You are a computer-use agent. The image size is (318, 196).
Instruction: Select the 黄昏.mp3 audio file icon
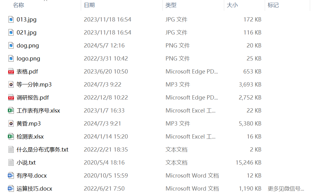coord(11,124)
